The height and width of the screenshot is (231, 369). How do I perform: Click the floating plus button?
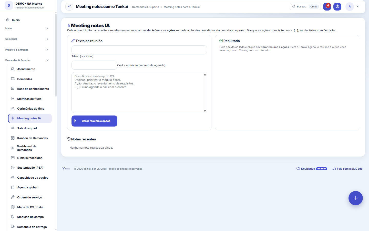(x=356, y=198)
